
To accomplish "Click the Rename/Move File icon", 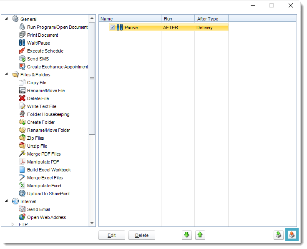I will [22, 90].
